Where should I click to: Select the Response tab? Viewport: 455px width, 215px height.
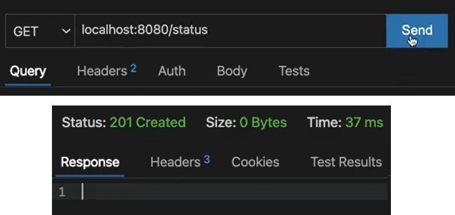coord(90,162)
